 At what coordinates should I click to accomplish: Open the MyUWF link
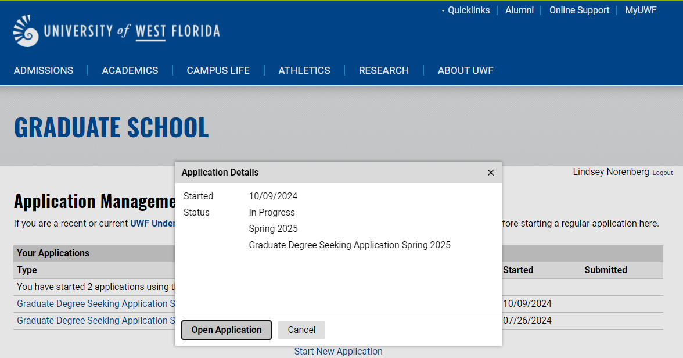(x=640, y=10)
